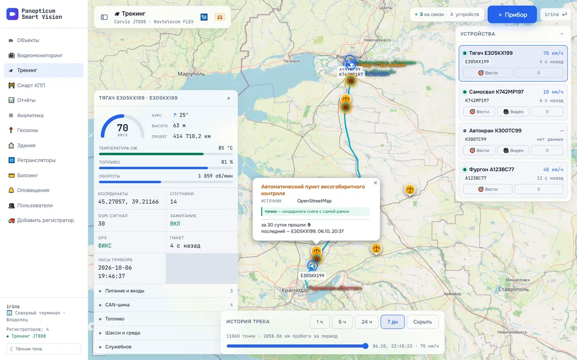Click the topmost scales marker on blue track
Image resolution: width=577 pixels, height=360 pixels.
tap(346, 99)
